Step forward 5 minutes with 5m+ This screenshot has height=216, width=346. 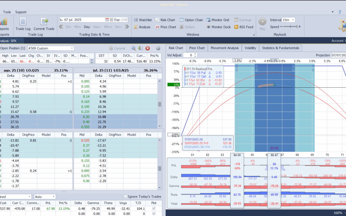118,27
